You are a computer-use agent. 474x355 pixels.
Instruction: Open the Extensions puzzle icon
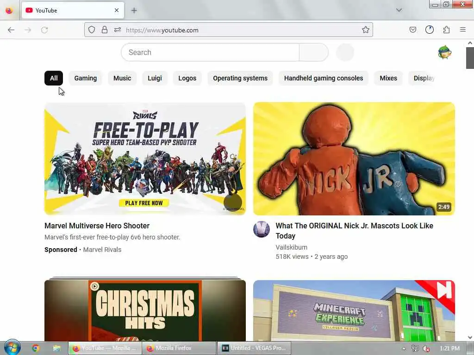click(x=446, y=30)
